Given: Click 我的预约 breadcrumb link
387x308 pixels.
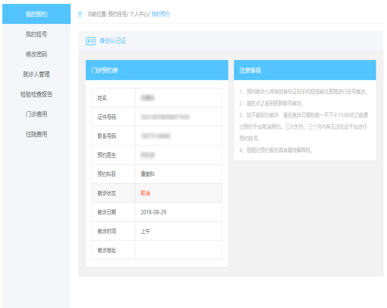Looking at the screenshot, I should point(160,15).
